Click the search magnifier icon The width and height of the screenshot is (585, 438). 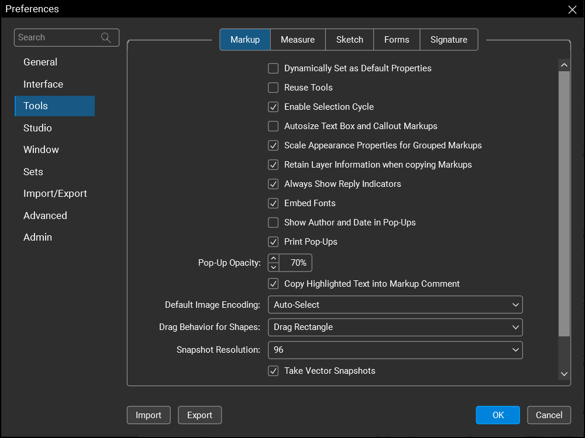(x=106, y=37)
